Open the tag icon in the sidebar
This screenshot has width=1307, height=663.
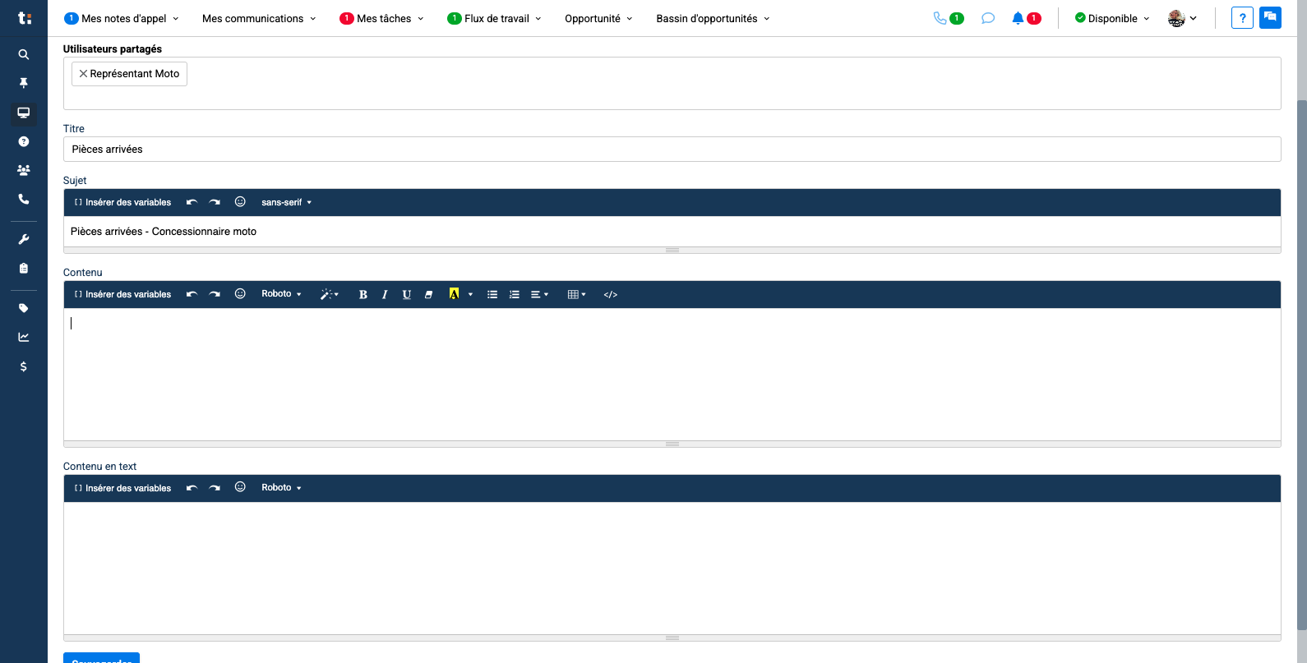[24, 308]
